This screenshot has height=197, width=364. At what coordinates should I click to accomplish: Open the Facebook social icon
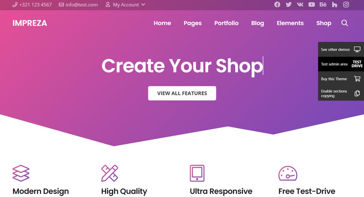[277, 5]
